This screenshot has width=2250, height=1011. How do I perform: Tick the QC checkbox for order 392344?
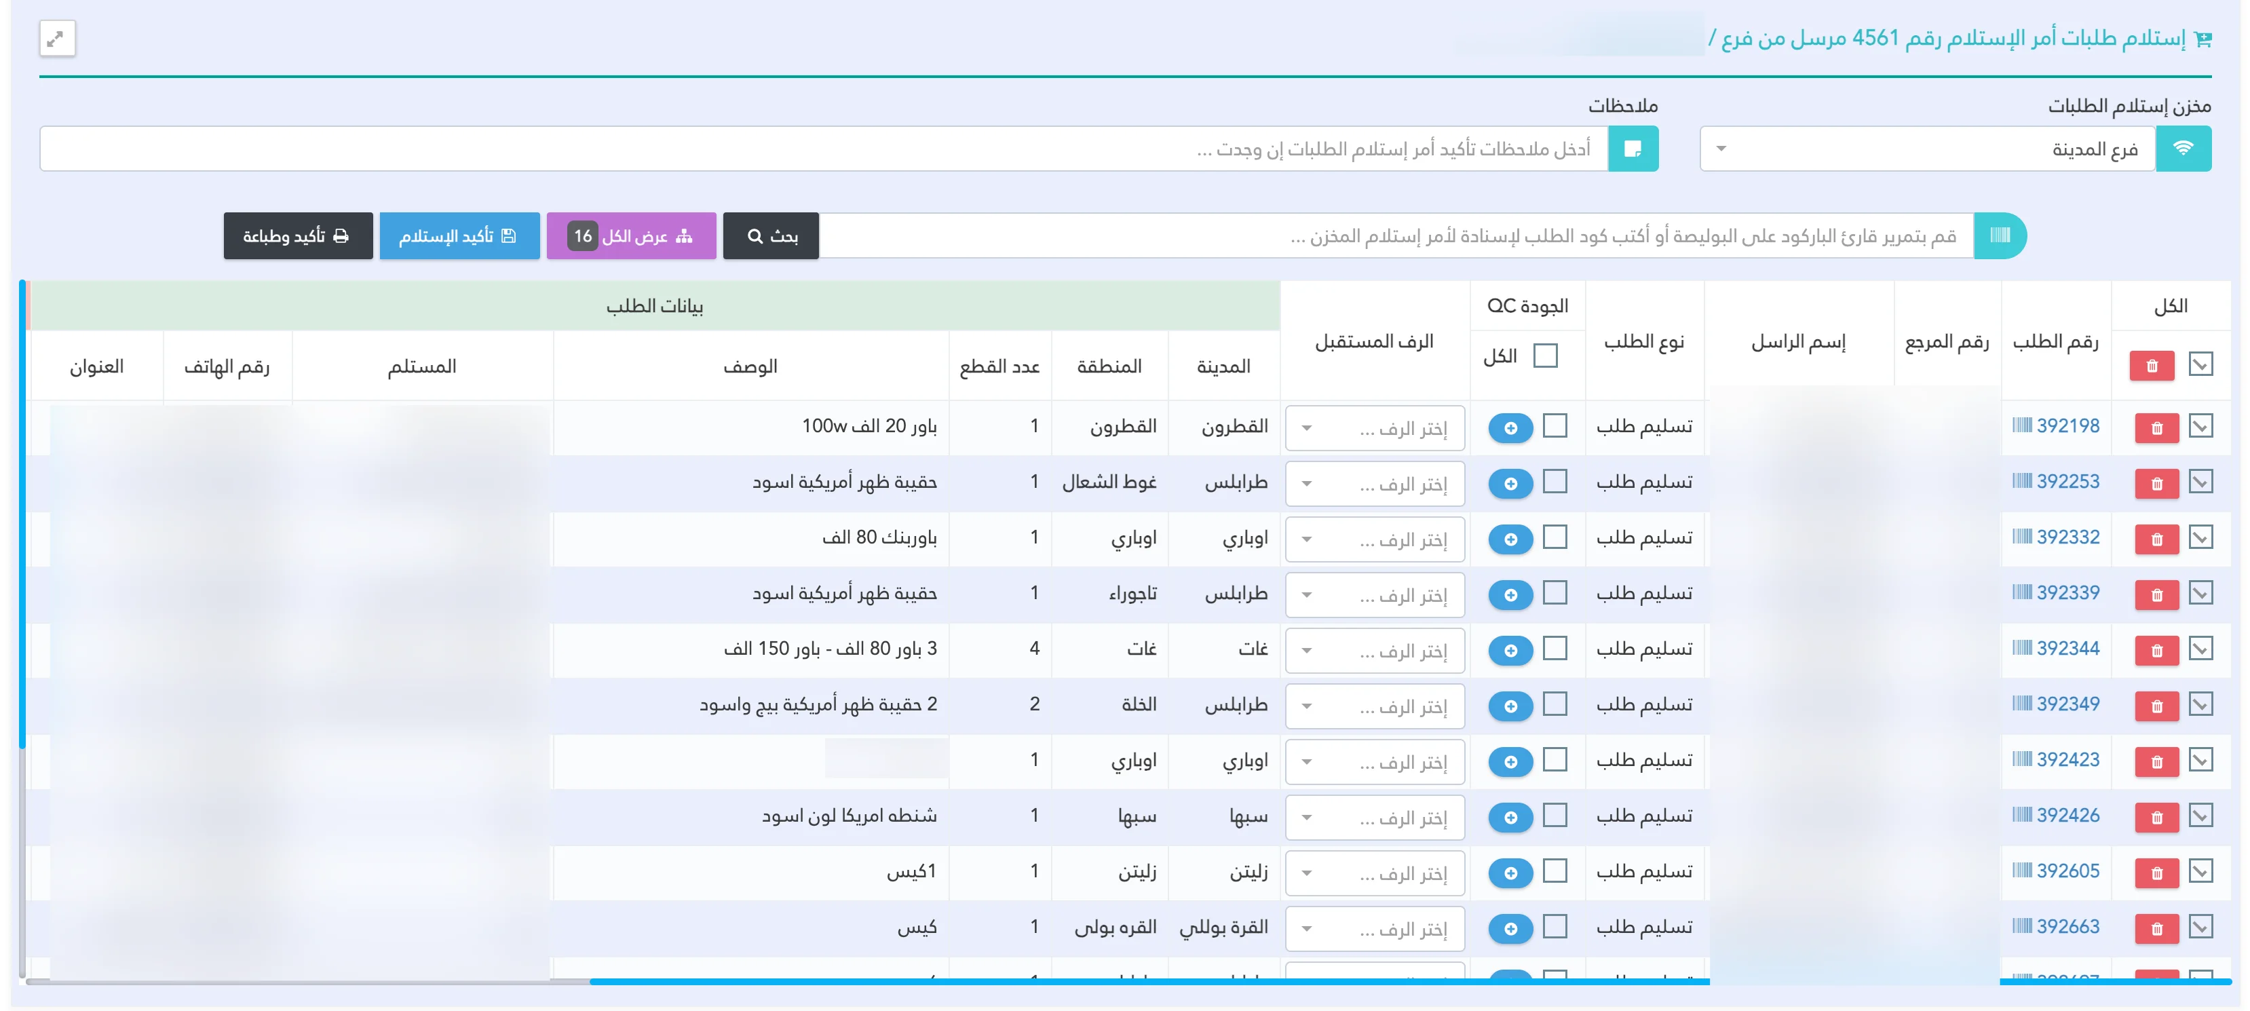coord(1555,649)
